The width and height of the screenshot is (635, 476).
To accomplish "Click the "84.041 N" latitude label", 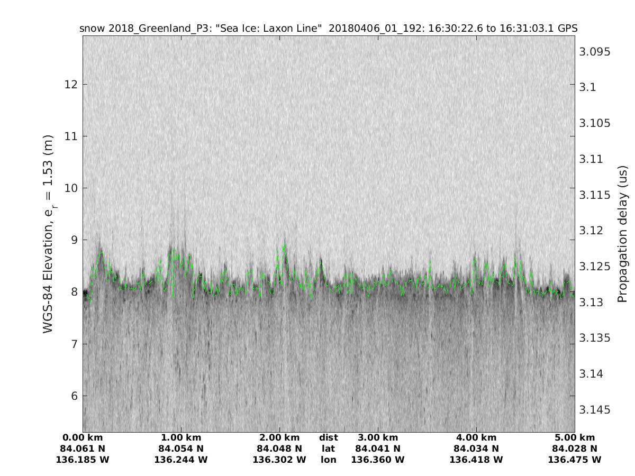I will [x=378, y=449].
